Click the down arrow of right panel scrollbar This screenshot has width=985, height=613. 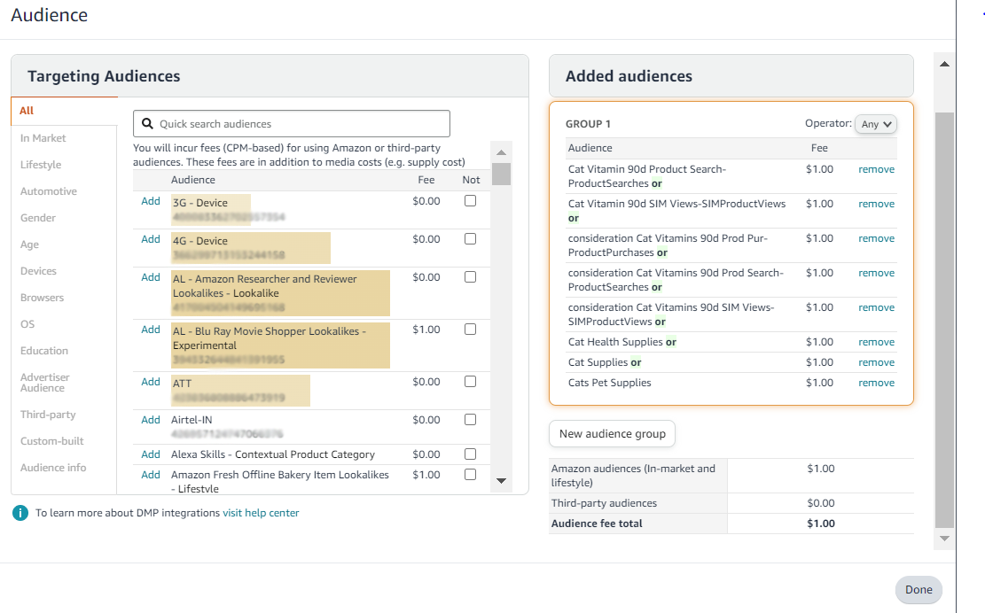tap(944, 538)
